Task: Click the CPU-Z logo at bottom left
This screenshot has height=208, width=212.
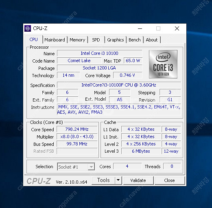Action: pos(39,181)
